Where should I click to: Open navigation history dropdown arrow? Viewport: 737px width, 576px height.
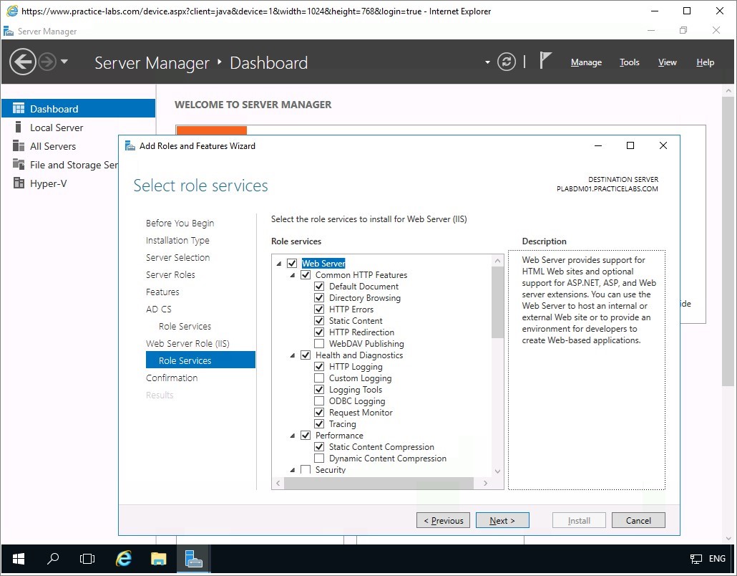click(64, 62)
